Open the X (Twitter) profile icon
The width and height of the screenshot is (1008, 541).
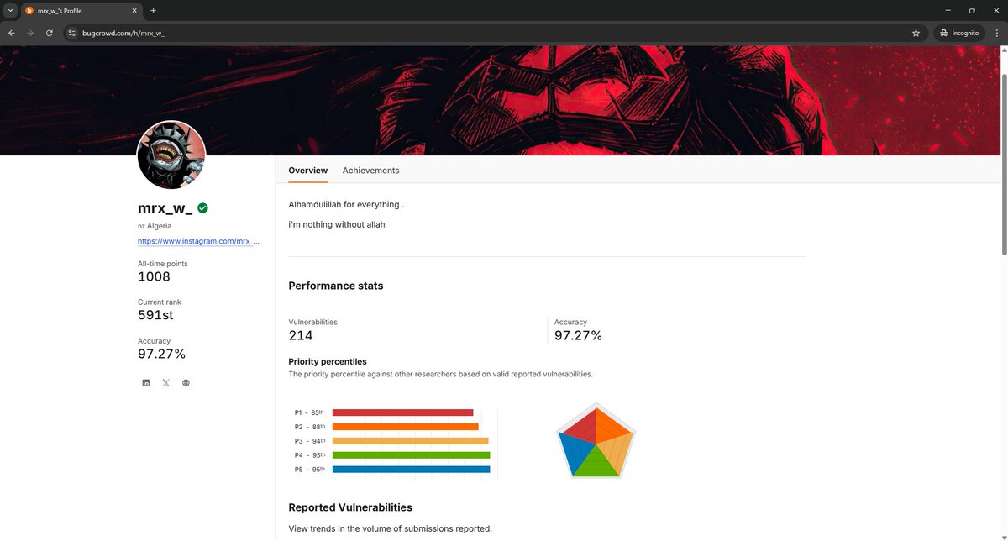coord(165,383)
